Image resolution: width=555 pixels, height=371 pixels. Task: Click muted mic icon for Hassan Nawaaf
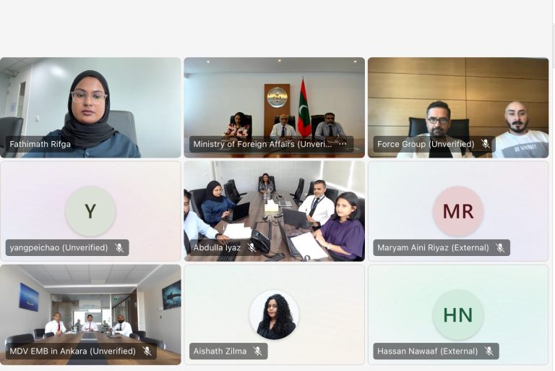coord(489,351)
